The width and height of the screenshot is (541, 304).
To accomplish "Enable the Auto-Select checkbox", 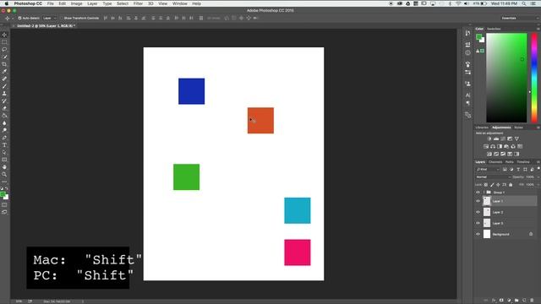I will point(19,18).
